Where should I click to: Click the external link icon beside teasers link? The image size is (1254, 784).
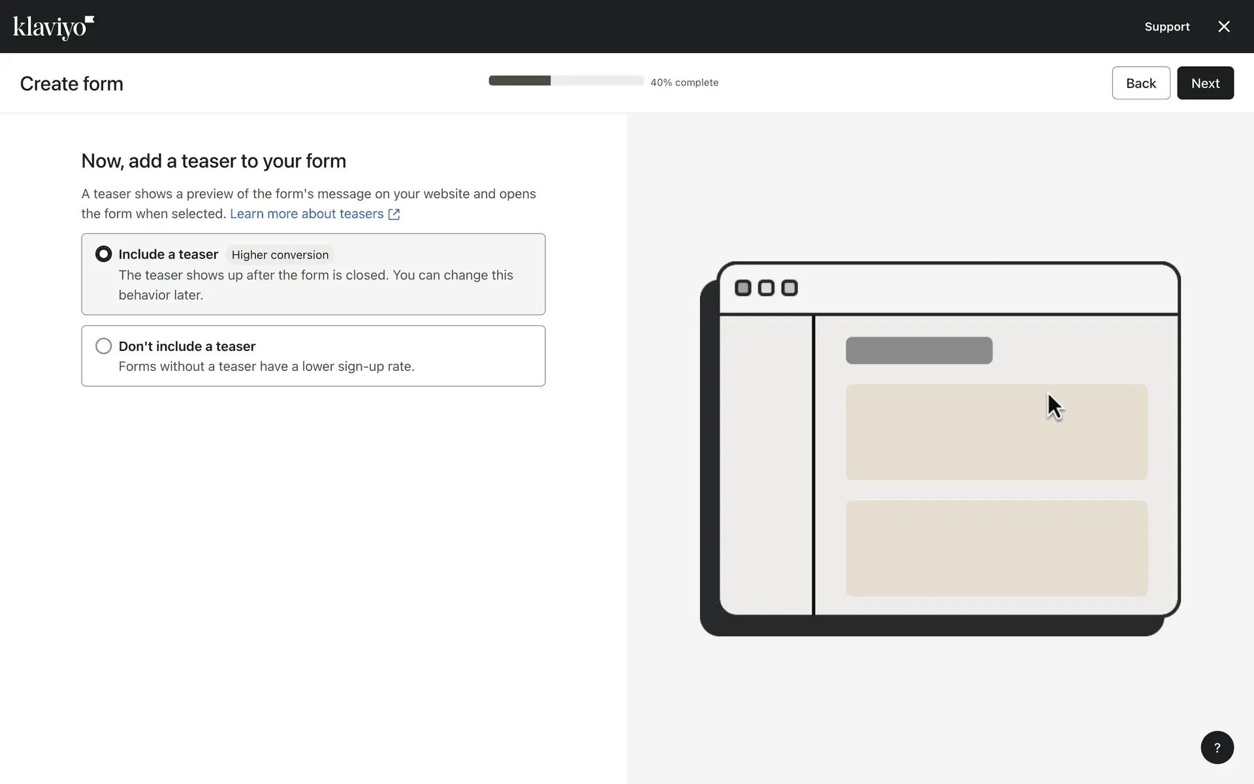pos(394,214)
